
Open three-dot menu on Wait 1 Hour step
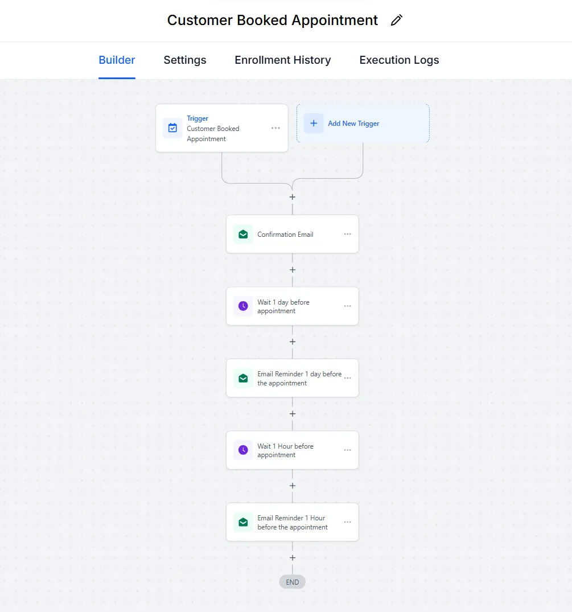click(347, 450)
